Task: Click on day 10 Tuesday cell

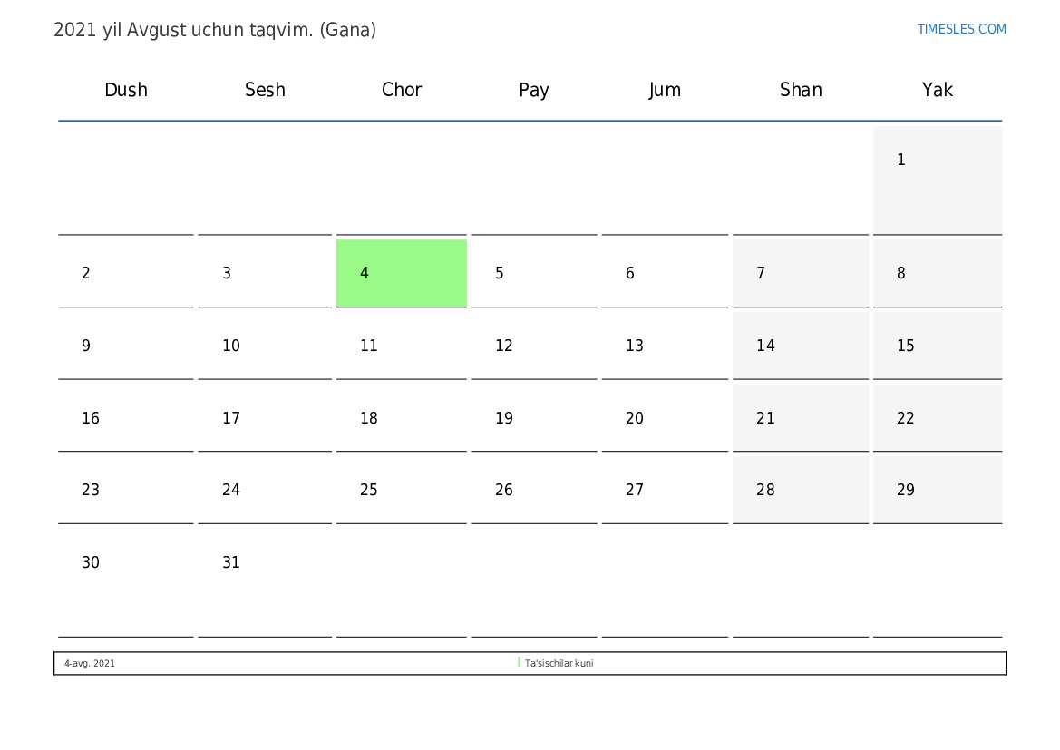Action: pos(265,346)
